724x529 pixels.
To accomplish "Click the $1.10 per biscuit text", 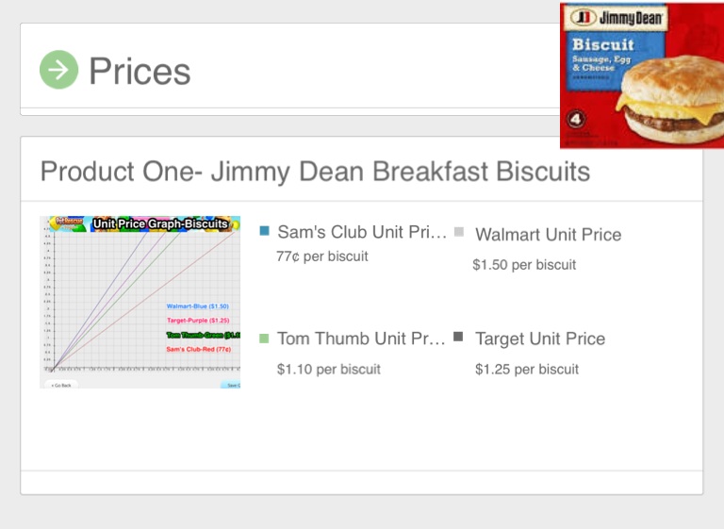I will (329, 370).
